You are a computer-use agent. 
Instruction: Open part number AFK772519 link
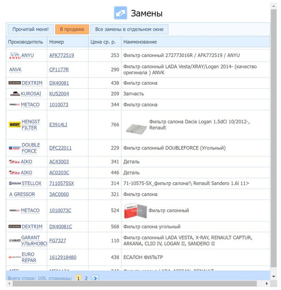(x=61, y=55)
